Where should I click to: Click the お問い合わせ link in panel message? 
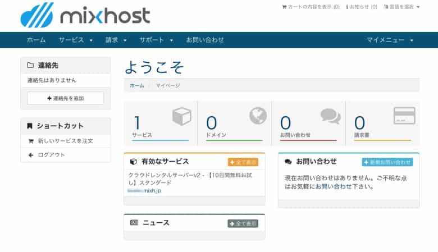point(333,187)
